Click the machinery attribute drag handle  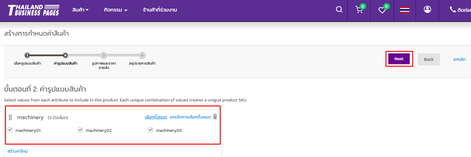coord(10,117)
